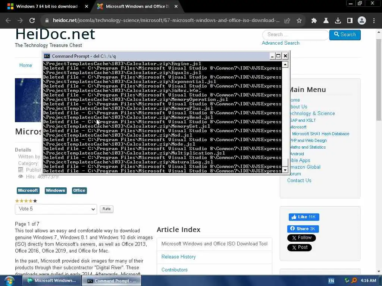Viewport: 382px width, 286px height.
Task: Click Command Prompt scrollbar up arrow
Action: pyautogui.click(x=285, y=64)
